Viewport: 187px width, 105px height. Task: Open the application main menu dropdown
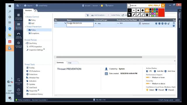(x=18, y=6)
